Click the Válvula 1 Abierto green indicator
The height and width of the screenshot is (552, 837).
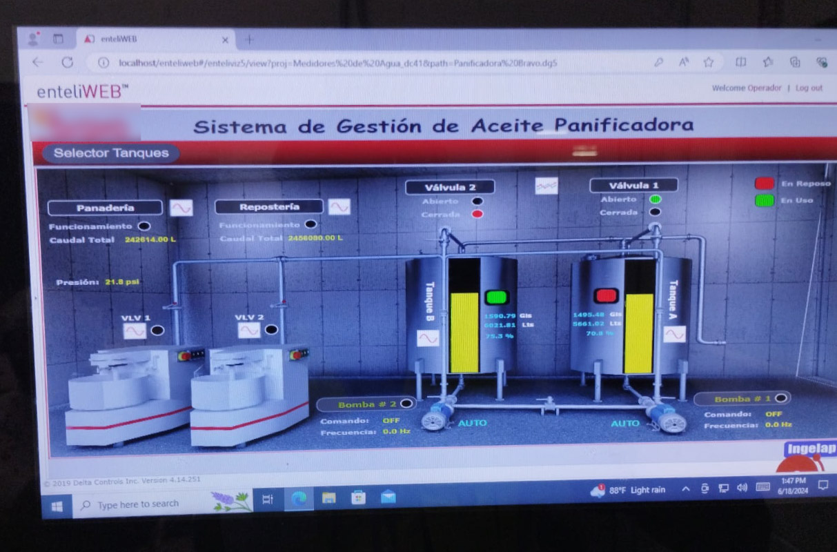(655, 199)
